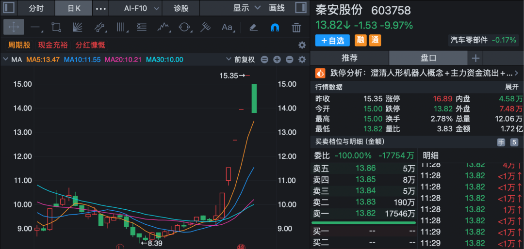Click the MA20:10.21 indicator label

tap(123, 60)
